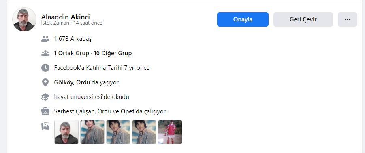Image resolution: width=365 pixels, height=153 pixels.
Task: Open third photo thumbnail in the photo row
Action: pos(118,132)
